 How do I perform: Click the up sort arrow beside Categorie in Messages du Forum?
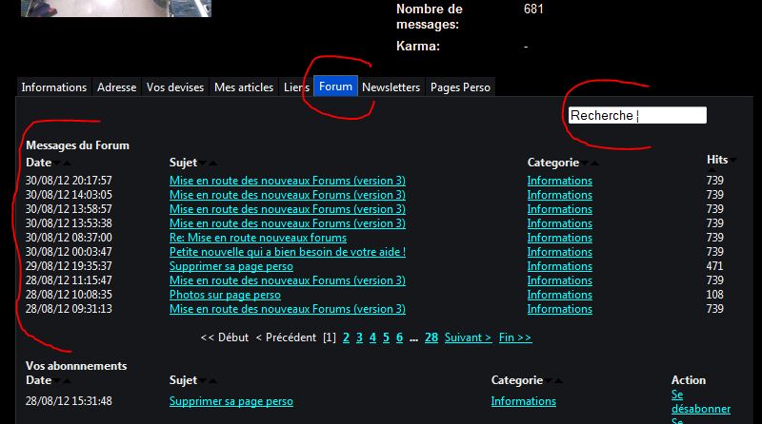tap(595, 164)
